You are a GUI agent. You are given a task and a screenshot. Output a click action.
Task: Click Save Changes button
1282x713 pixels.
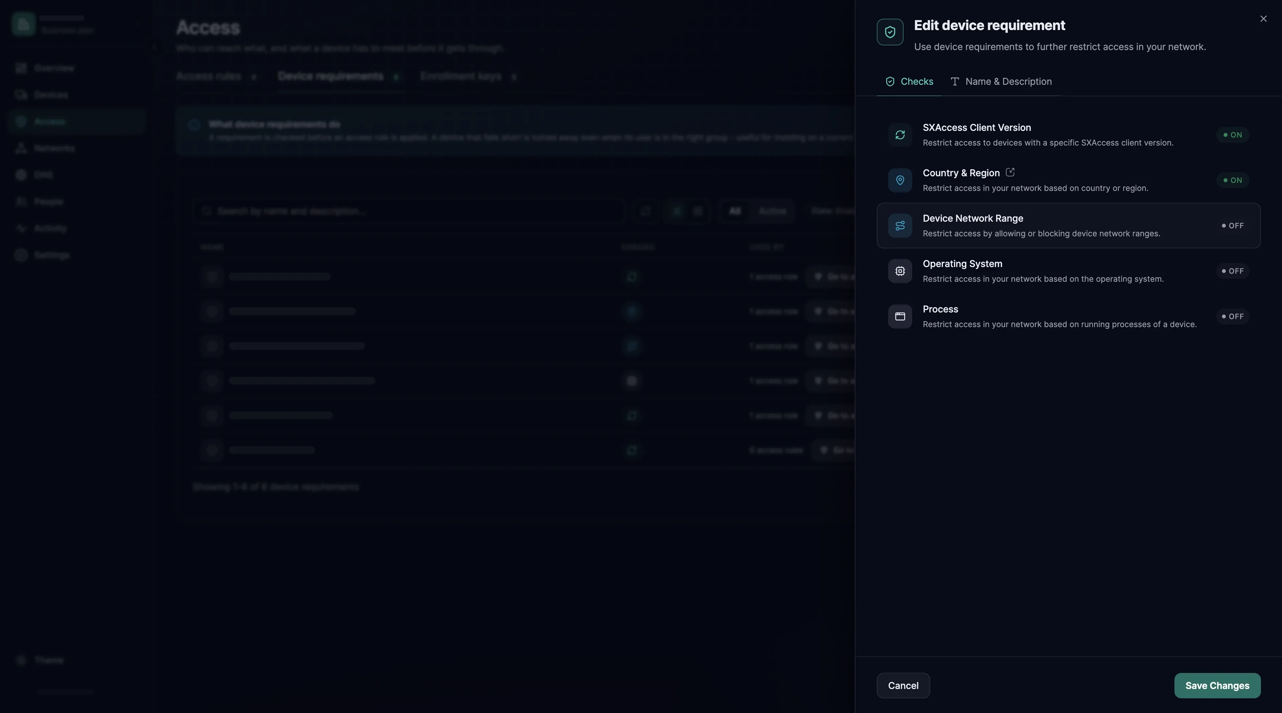1217,686
